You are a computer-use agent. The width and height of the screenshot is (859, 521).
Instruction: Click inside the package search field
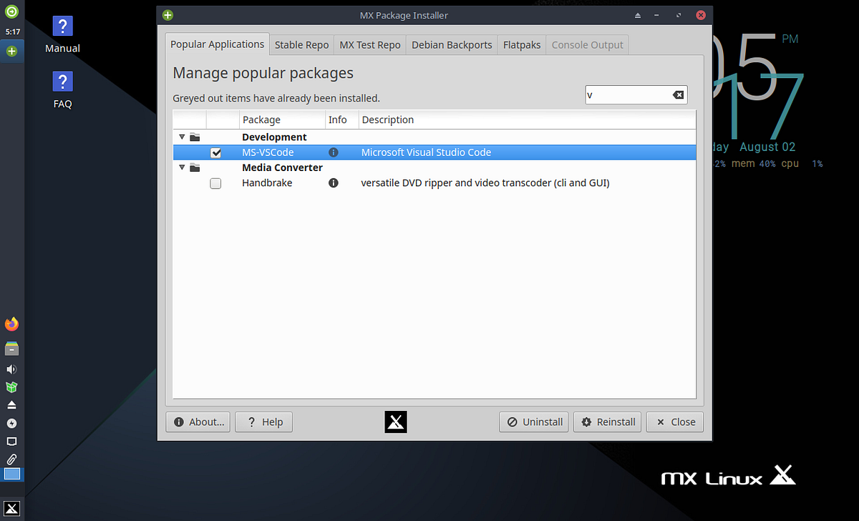630,94
